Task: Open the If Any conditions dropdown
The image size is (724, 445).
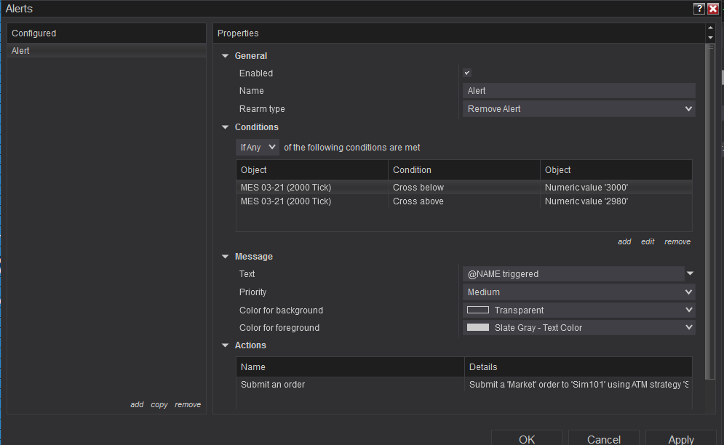Action: (258, 148)
